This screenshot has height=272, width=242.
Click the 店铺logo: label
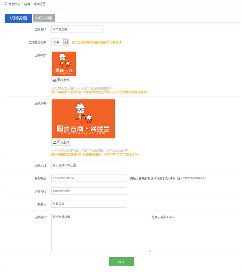[41, 55]
